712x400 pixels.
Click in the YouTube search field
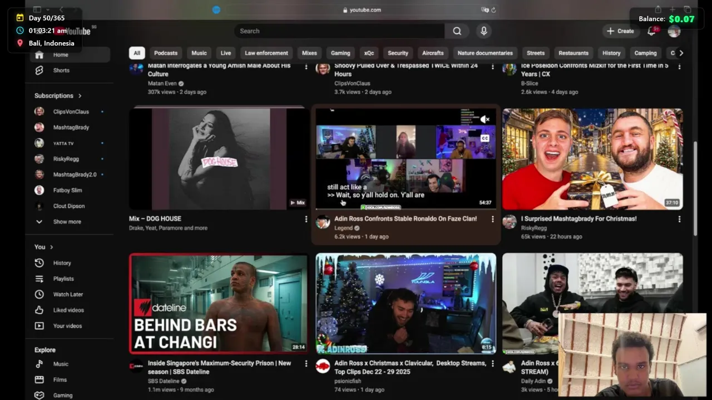click(x=339, y=31)
